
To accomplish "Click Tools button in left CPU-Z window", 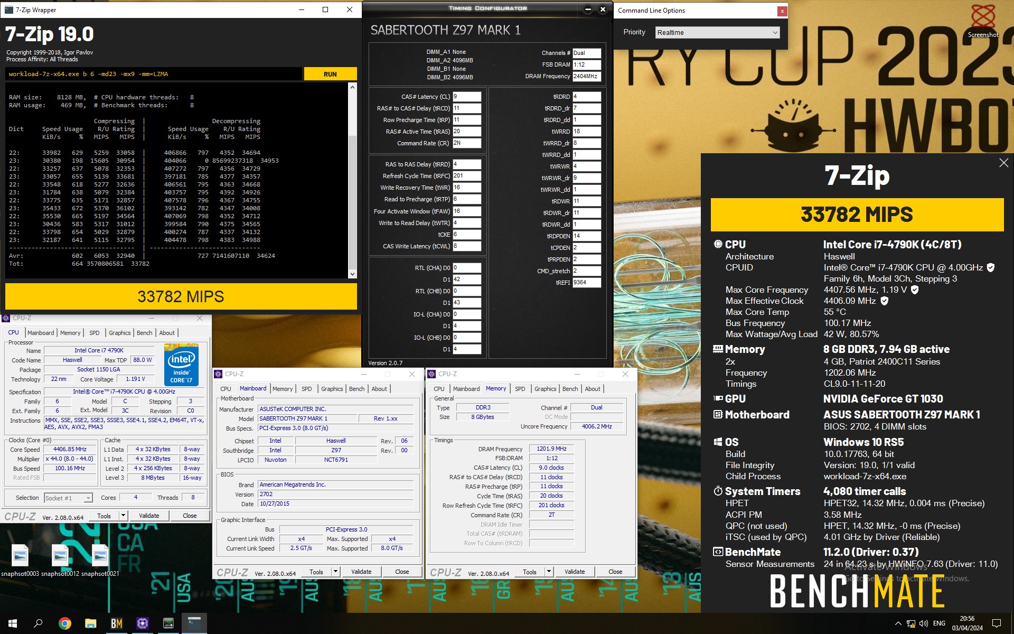I will [x=104, y=516].
